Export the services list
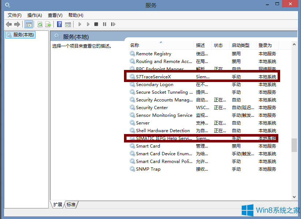301x219 pixels. [48, 24]
